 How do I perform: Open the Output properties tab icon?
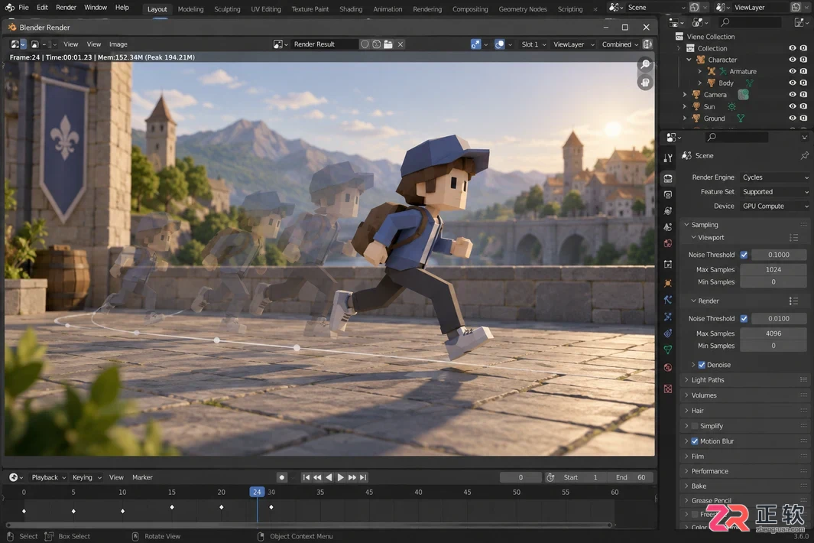pos(668,195)
